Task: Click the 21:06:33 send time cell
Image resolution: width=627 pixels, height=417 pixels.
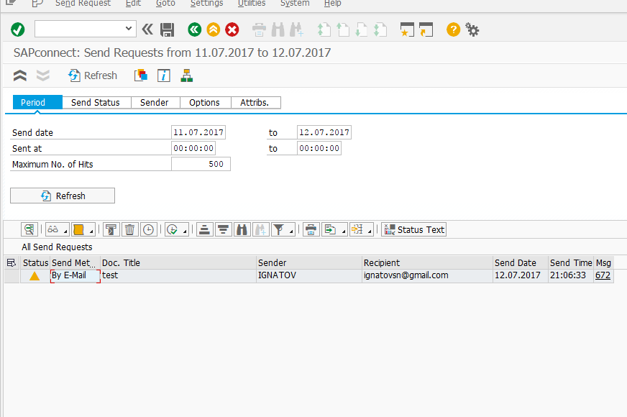Action: (x=571, y=275)
